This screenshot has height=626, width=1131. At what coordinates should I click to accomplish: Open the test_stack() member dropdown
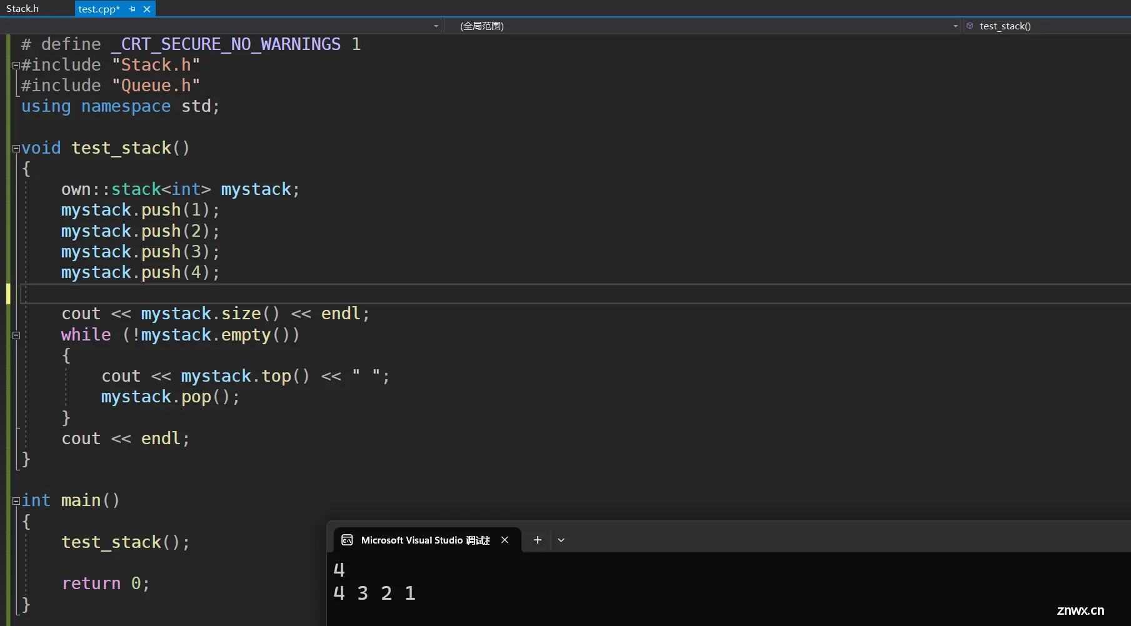[1047, 26]
